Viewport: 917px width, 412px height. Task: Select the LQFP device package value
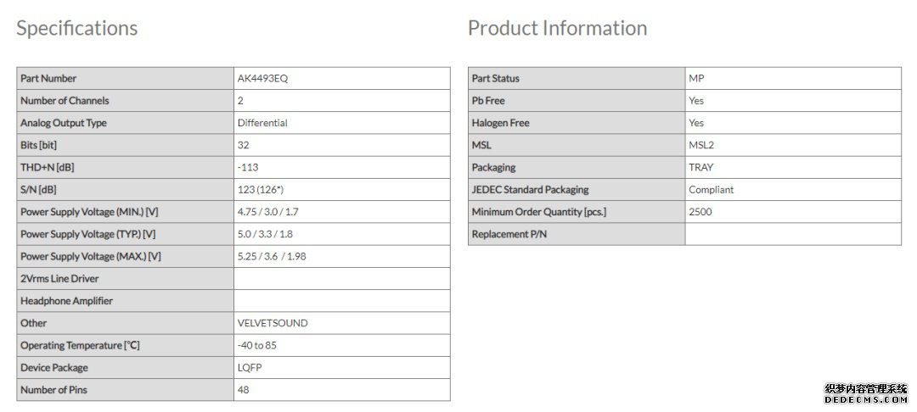251,368
